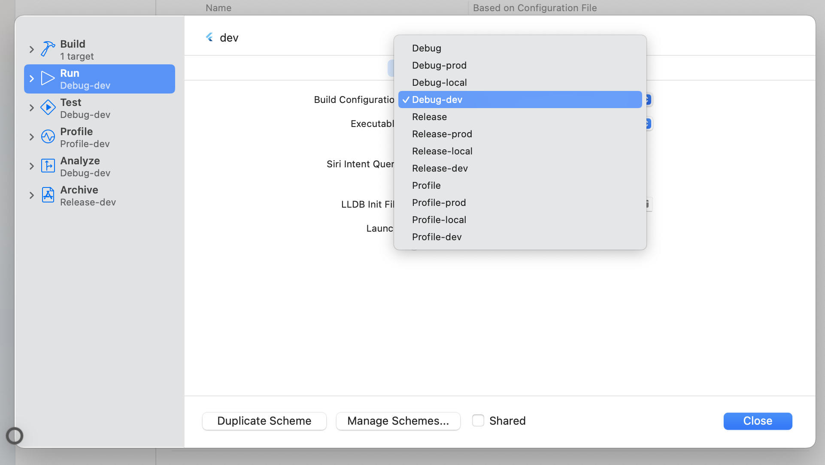Screen dimensions: 825x465
Task: Expand the Profile action chevron
Action: tap(31, 137)
